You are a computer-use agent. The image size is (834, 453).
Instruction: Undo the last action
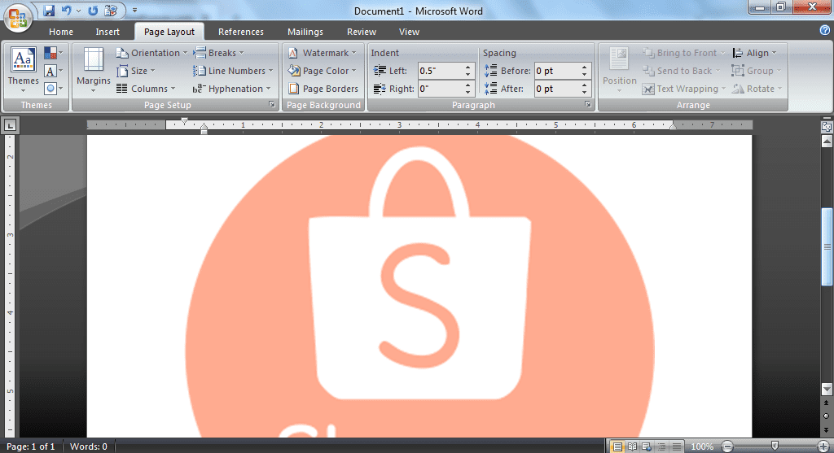(x=67, y=10)
